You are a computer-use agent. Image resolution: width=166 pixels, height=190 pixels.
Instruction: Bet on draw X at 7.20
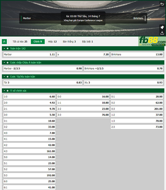coord(83,54)
